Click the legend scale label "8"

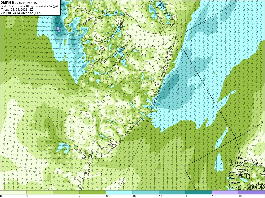[107, 196]
